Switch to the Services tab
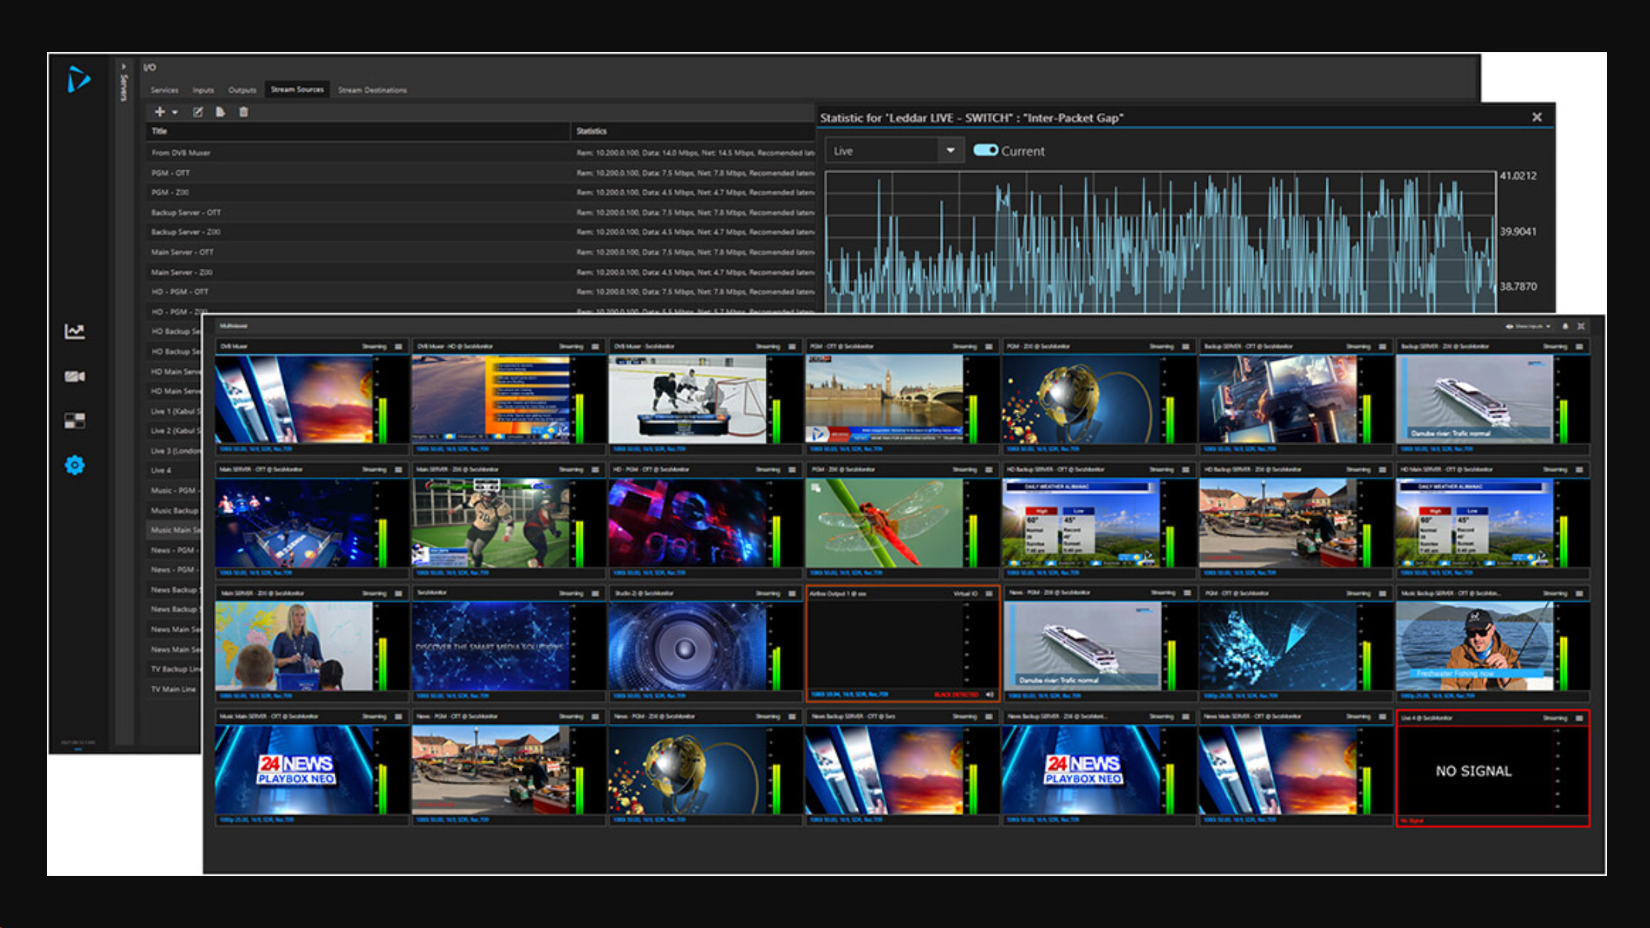Screen dimensions: 1650x928 click(164, 90)
